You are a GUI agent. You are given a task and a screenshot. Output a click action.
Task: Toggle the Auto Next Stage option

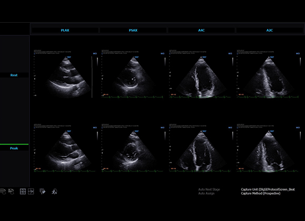(209, 189)
